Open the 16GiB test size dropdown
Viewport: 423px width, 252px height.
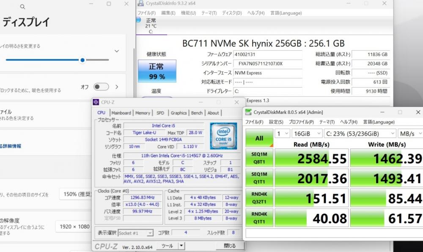307,134
